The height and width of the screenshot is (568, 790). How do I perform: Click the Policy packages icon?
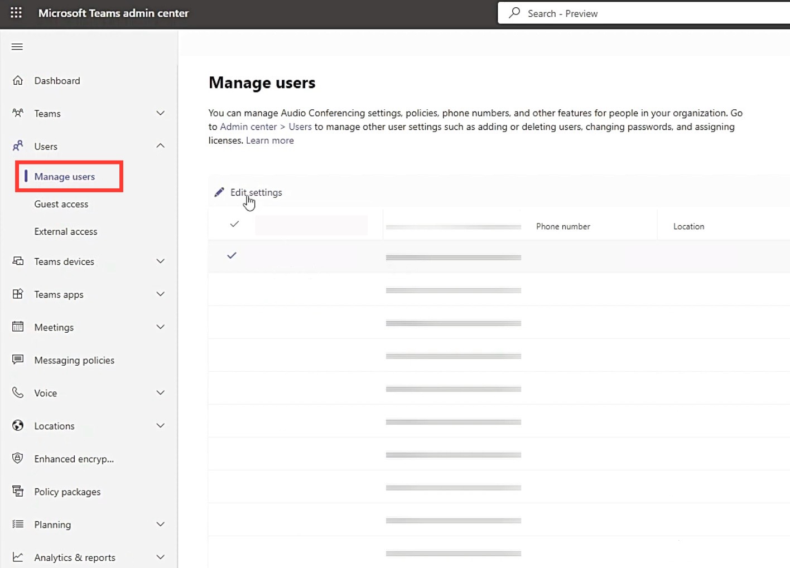18,491
